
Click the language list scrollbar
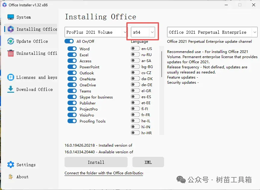[162, 64]
